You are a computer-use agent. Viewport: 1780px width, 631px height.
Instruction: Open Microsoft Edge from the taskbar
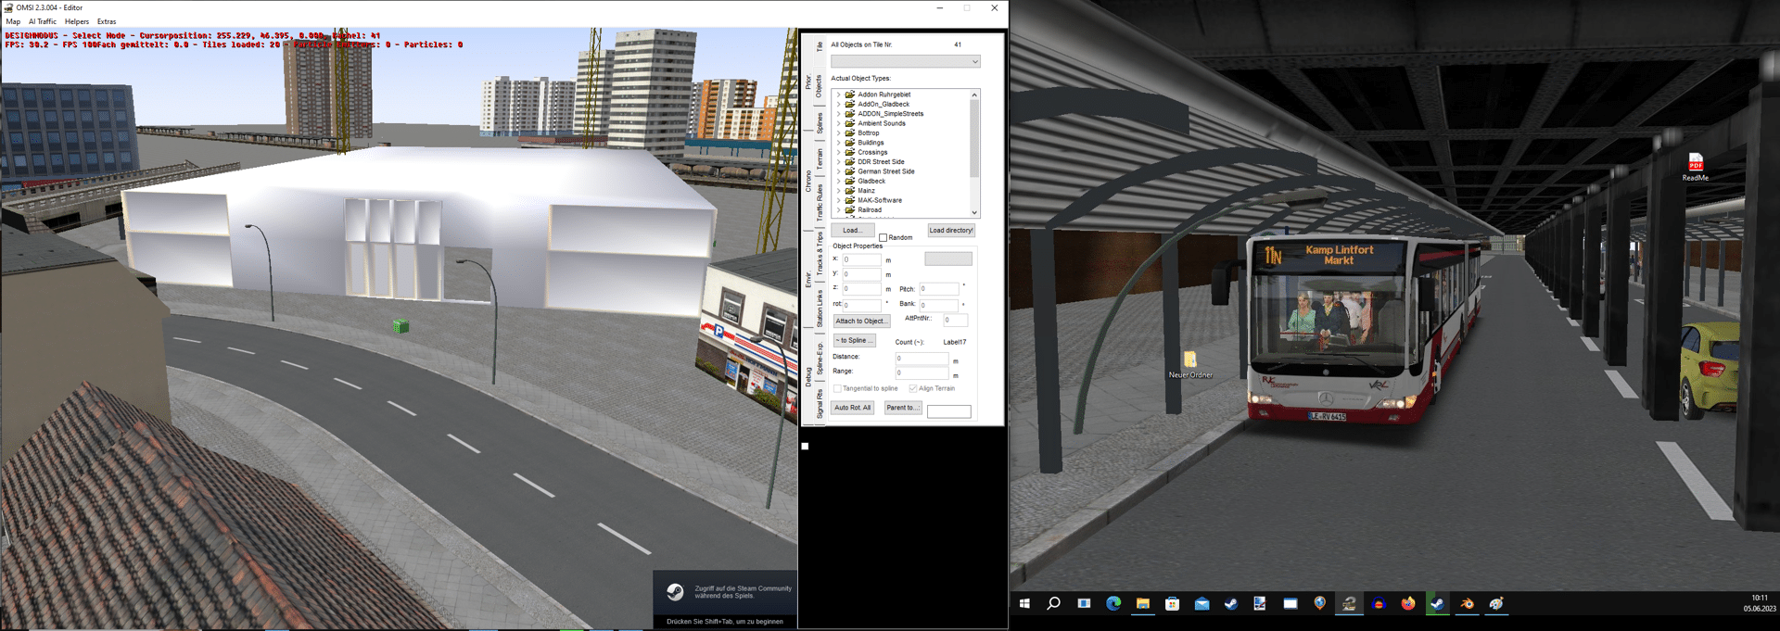pos(1113,604)
